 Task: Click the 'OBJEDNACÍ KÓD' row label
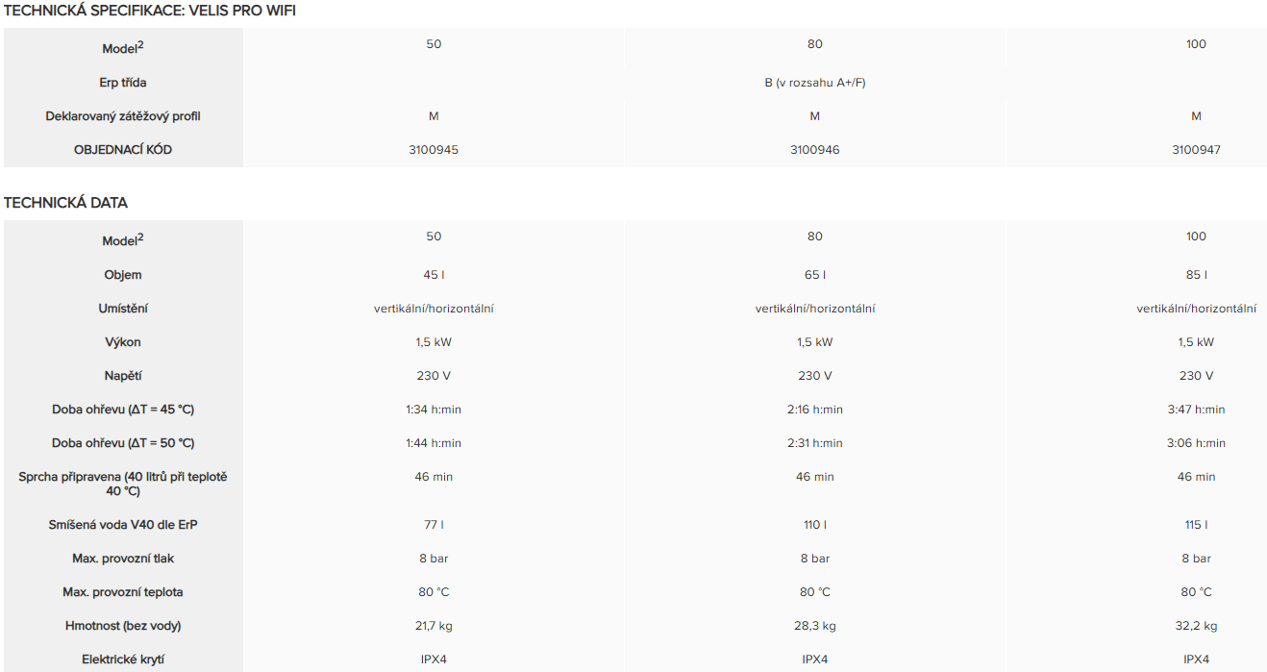[x=123, y=150]
